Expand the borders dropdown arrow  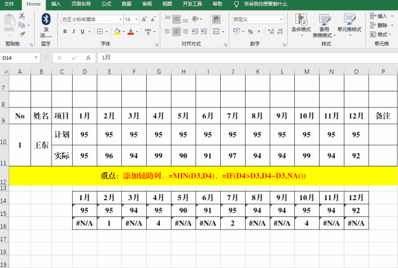(106, 32)
